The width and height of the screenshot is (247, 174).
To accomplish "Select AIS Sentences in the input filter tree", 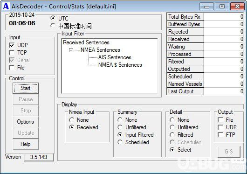I will pos(115,57).
